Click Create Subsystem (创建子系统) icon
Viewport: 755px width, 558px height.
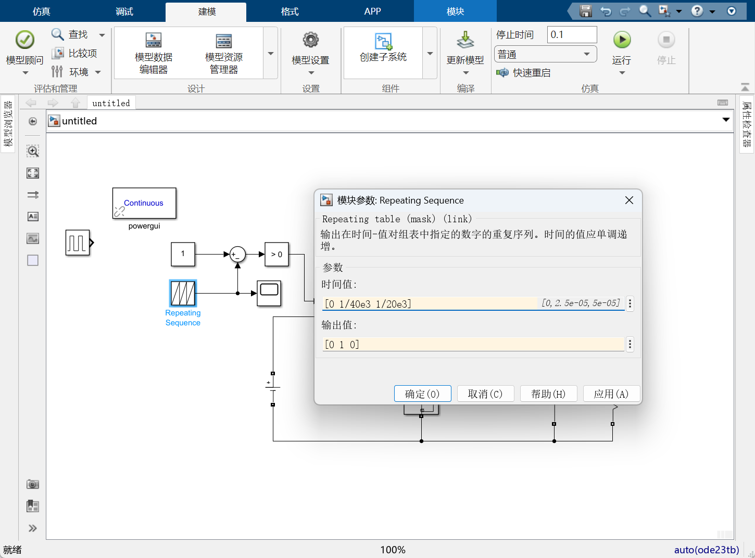pyautogui.click(x=383, y=41)
